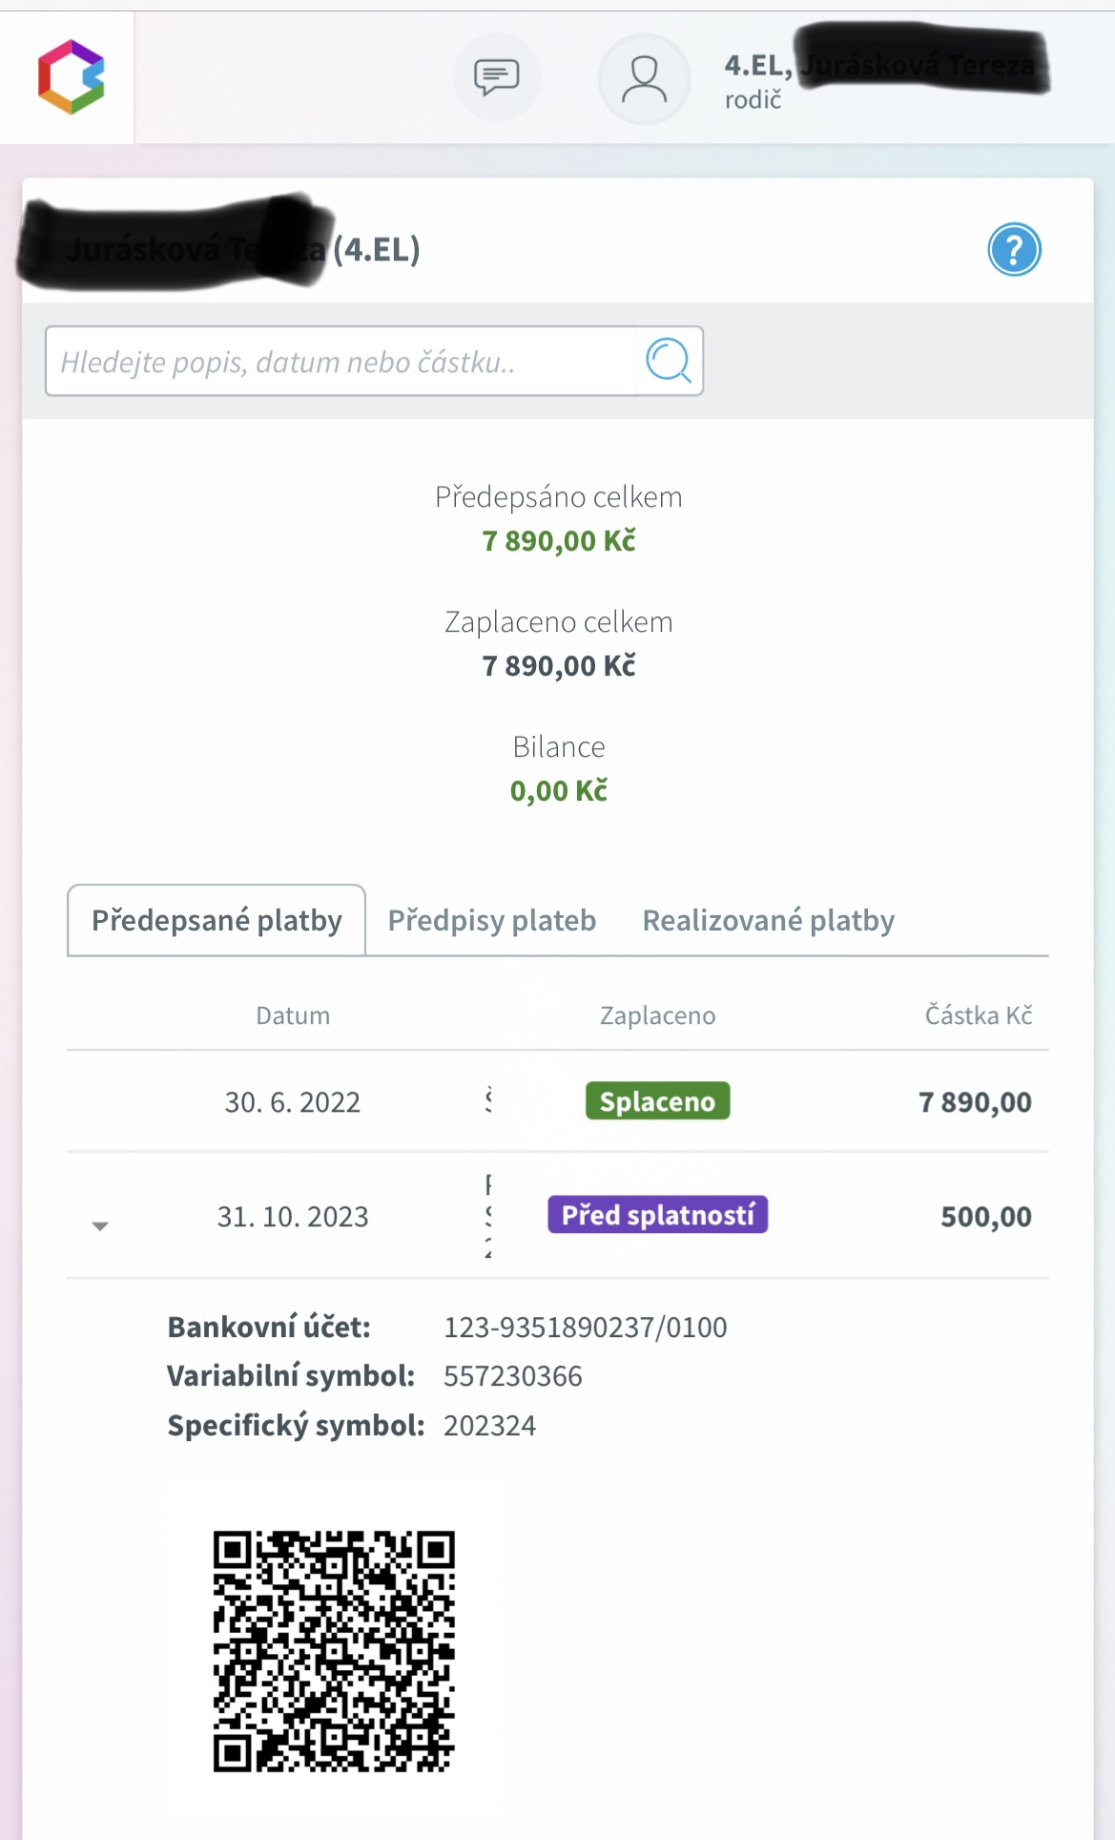The width and height of the screenshot is (1115, 1840).
Task: Switch to Realizované platby tab
Action: point(768,920)
